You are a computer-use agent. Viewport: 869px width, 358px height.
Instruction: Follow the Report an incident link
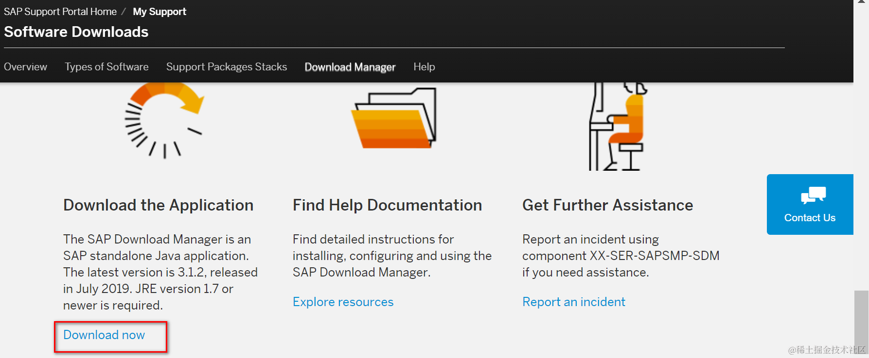click(x=574, y=302)
